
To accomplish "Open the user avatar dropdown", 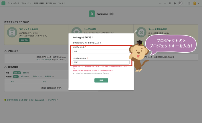I will (x=196, y=3).
